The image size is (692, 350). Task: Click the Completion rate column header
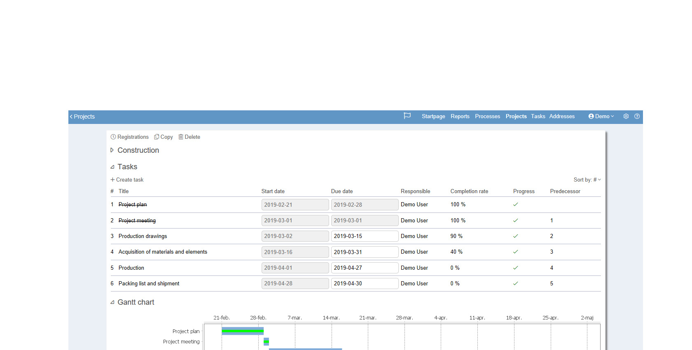coord(469,191)
